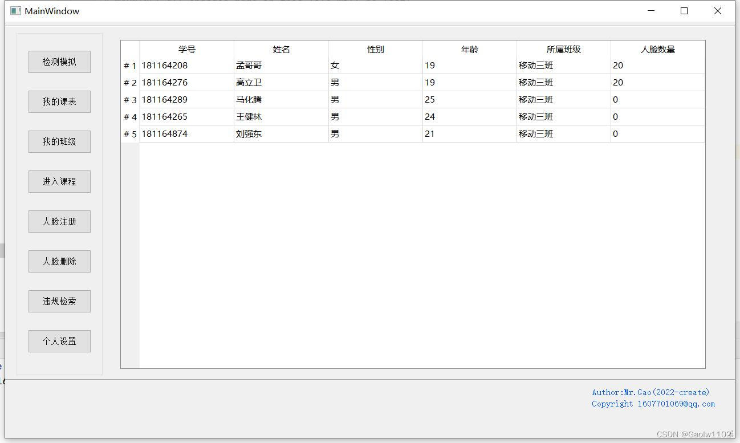This screenshot has width=740, height=443.
Task: Click the Copyright 1607701069@qq.com text
Action: (x=653, y=404)
